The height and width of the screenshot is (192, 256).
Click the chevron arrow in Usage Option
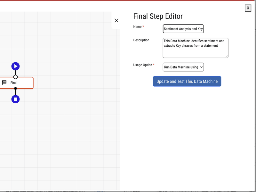pyautogui.click(x=201, y=67)
